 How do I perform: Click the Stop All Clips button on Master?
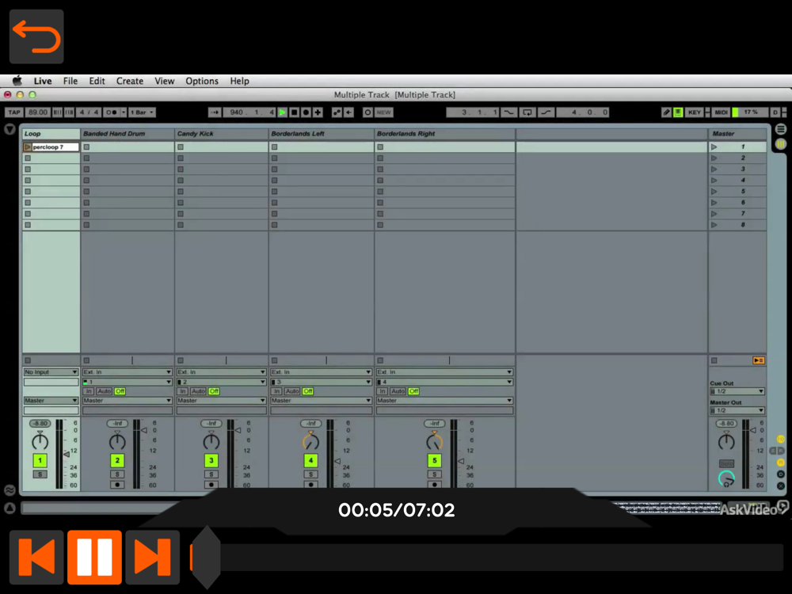coord(714,360)
